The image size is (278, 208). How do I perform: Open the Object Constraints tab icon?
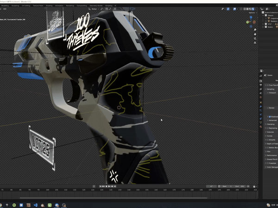[x=260, y=118]
